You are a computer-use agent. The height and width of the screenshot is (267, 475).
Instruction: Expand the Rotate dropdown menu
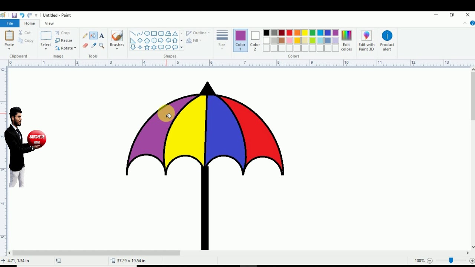point(75,48)
